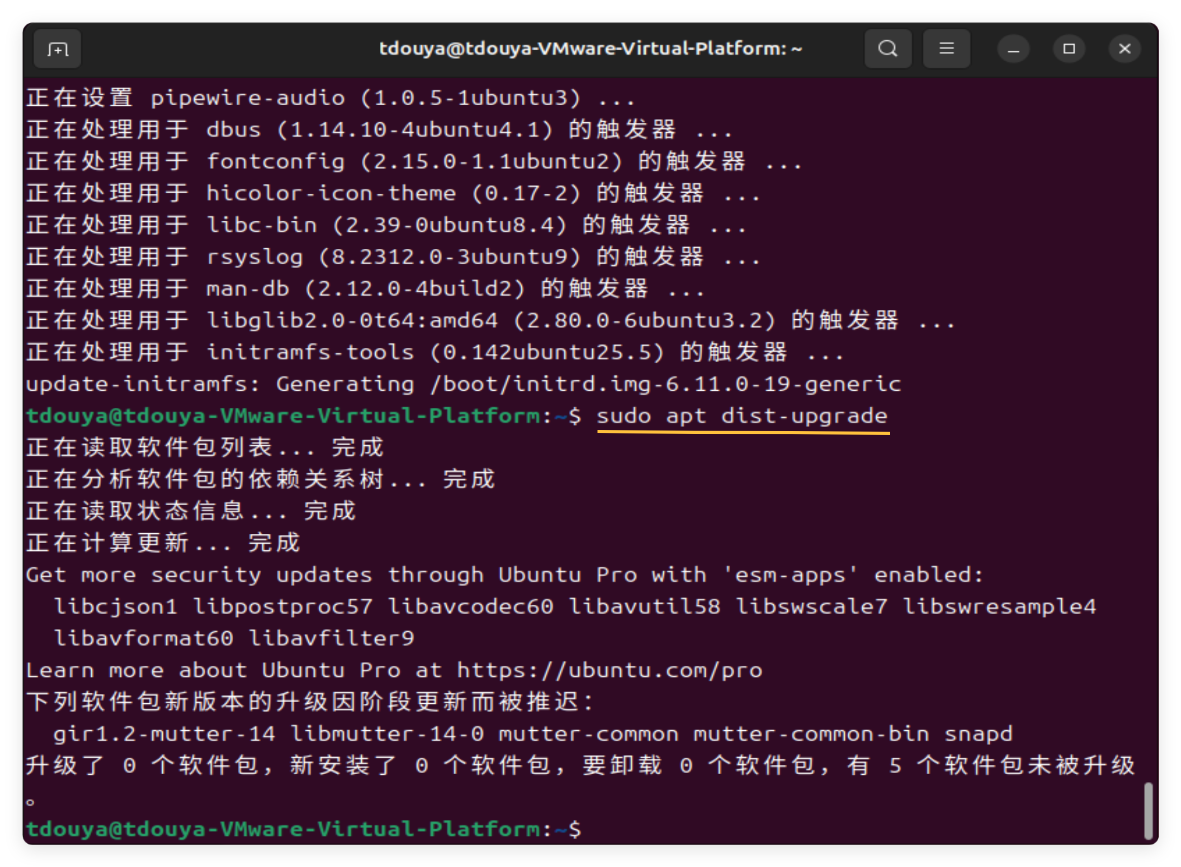Click the libc-bin trigger line

[x=387, y=225]
